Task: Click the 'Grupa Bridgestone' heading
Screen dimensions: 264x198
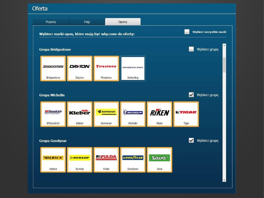Action: [55, 50]
